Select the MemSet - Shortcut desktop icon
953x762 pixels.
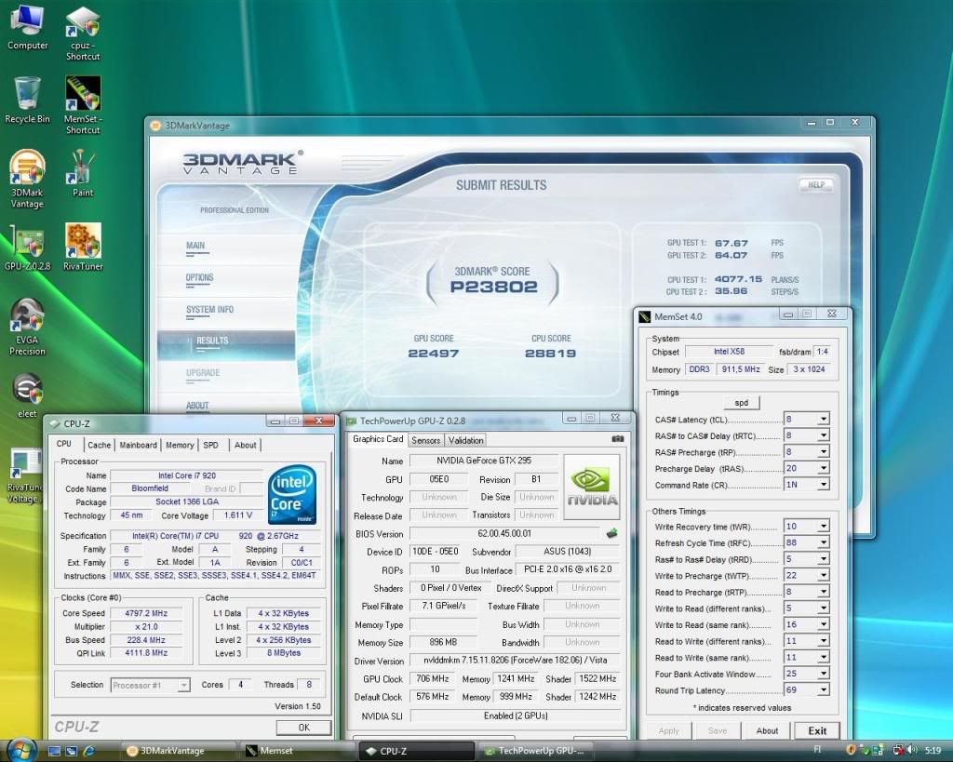[83, 105]
